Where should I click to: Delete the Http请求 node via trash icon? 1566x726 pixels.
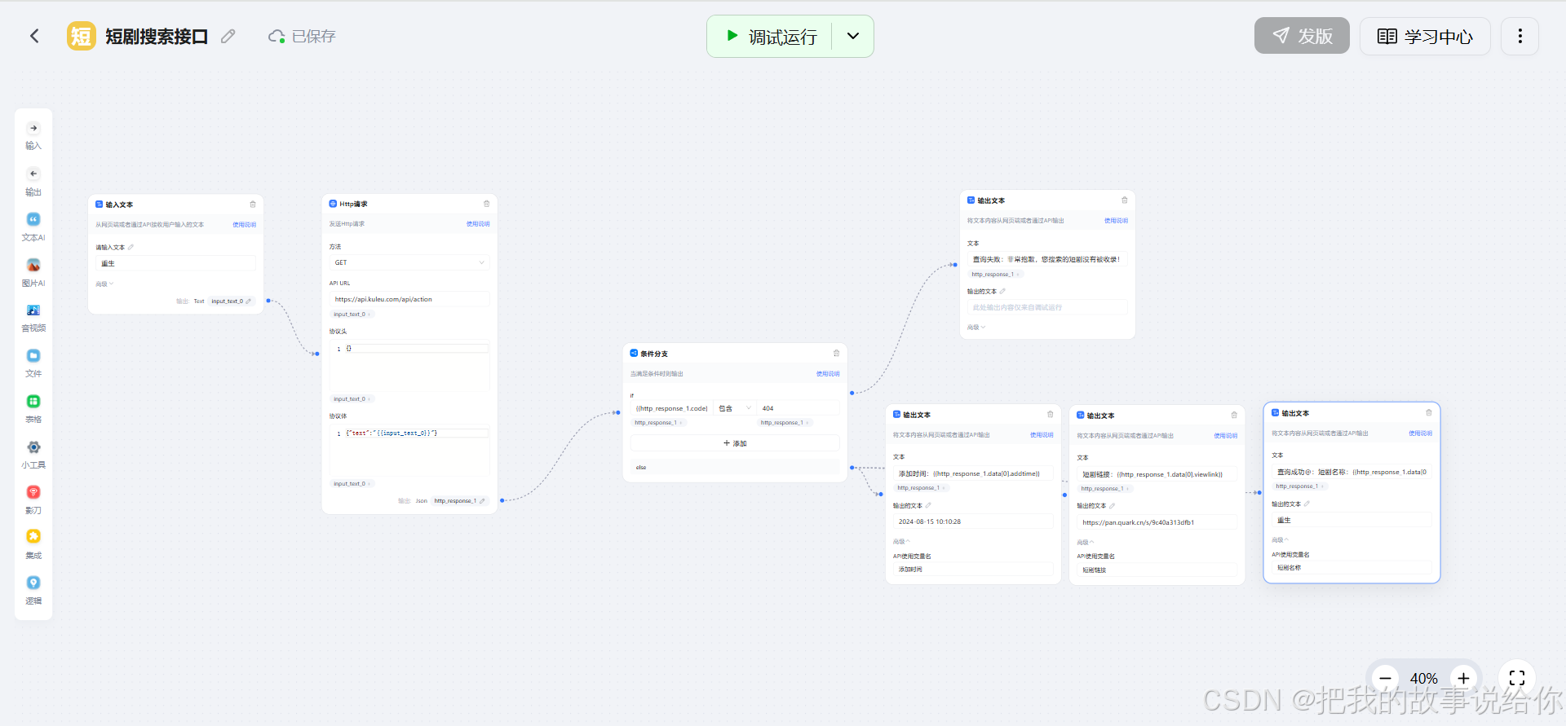tap(487, 204)
